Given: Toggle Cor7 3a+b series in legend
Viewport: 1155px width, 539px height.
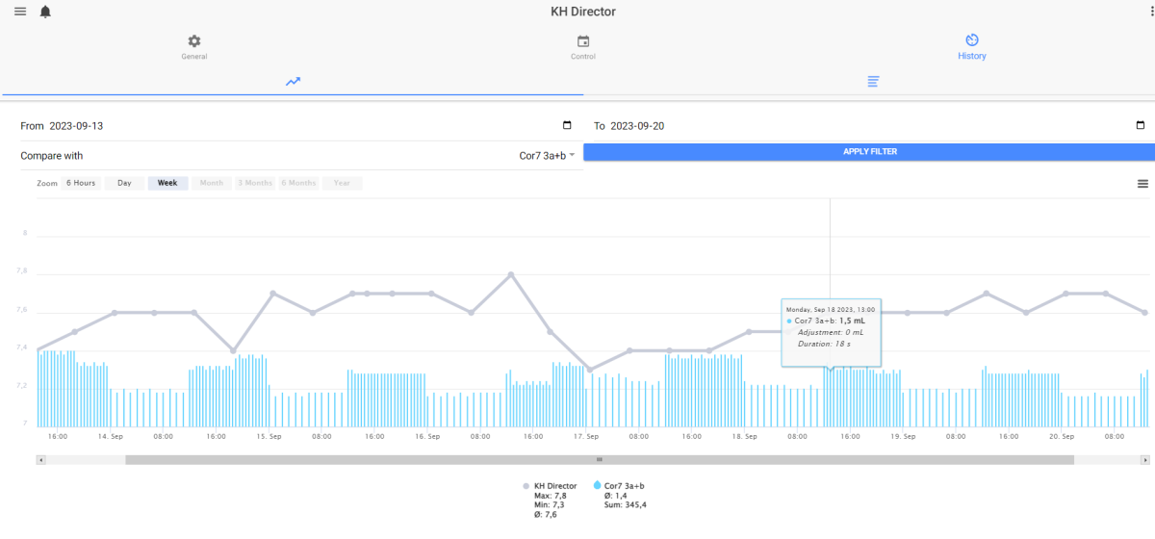Looking at the screenshot, I should pos(620,486).
